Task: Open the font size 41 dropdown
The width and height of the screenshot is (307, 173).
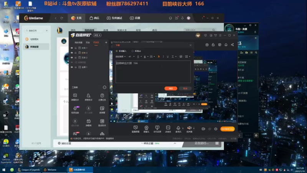Action: tap(131, 57)
